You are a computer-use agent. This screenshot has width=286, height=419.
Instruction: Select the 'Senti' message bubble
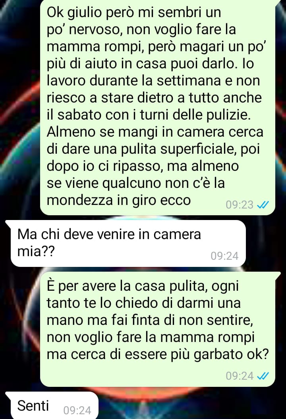tap(52, 405)
